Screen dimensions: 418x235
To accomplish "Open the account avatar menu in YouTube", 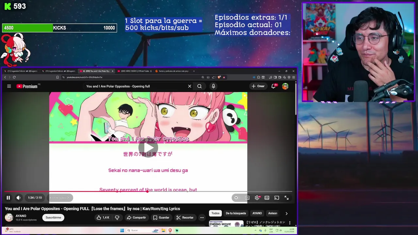I will (285, 86).
